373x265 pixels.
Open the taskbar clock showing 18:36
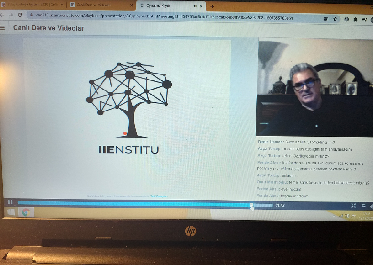366,216
